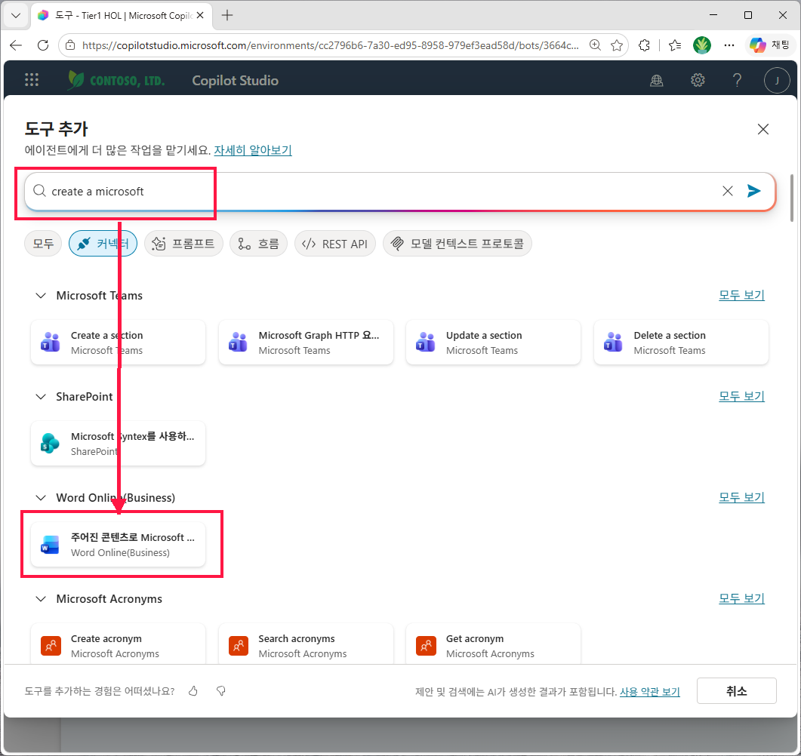Open the 사용 약관 보기 link
Image resolution: width=801 pixels, height=756 pixels.
coord(650,692)
